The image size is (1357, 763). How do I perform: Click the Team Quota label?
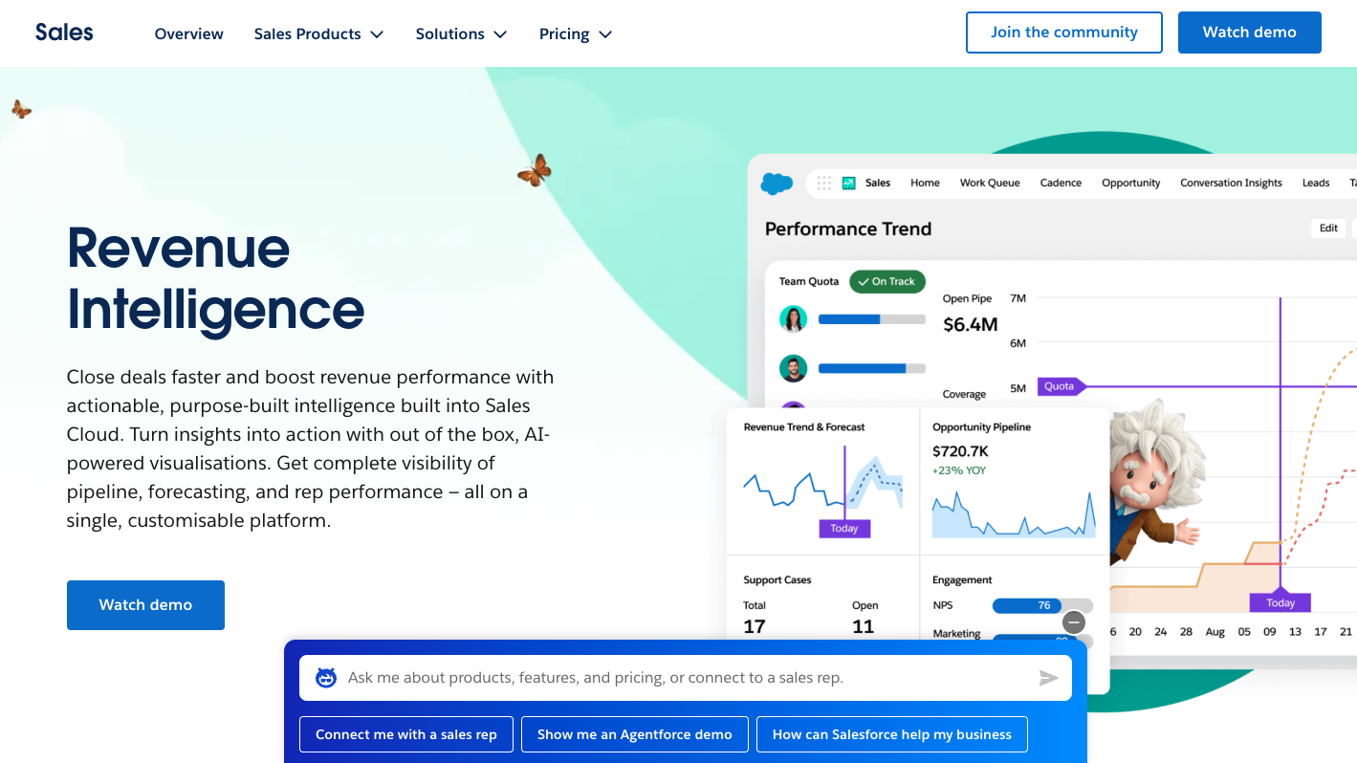[x=809, y=281]
